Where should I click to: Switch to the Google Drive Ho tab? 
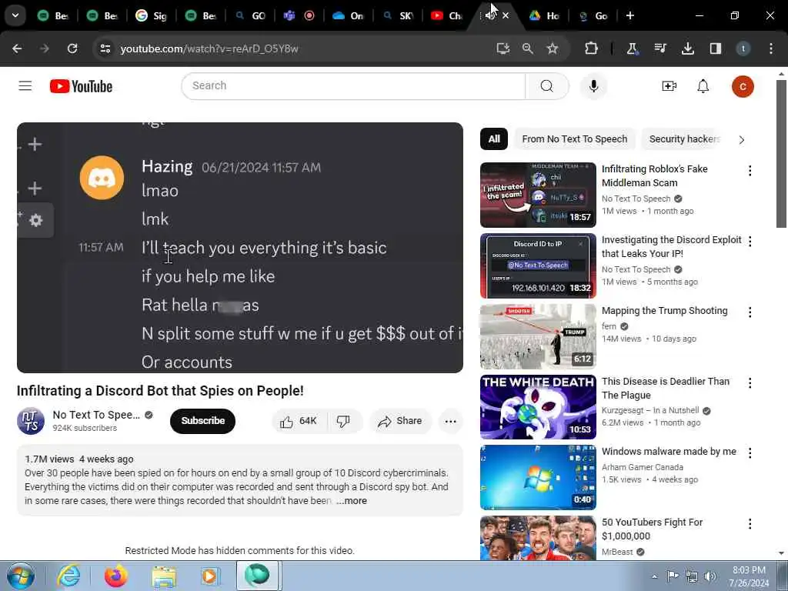pyautogui.click(x=544, y=15)
